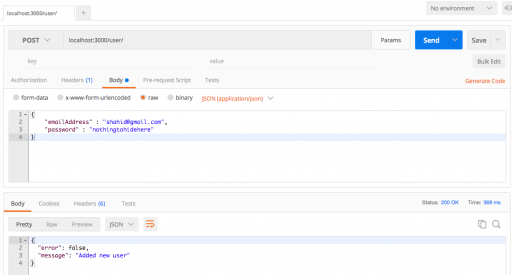This screenshot has width=512, height=275.
Task: Select the form-data radio button
Action: tap(16, 97)
